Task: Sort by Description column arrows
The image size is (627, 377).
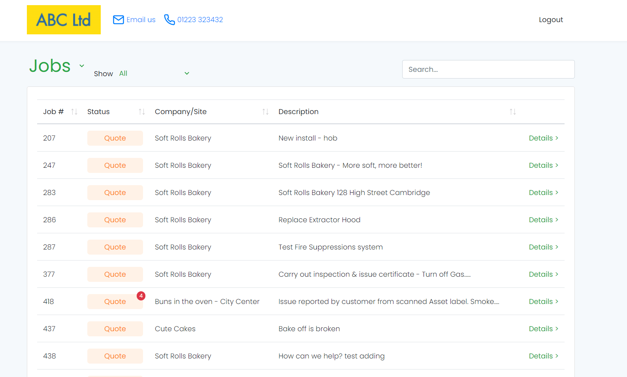Action: pyautogui.click(x=513, y=112)
